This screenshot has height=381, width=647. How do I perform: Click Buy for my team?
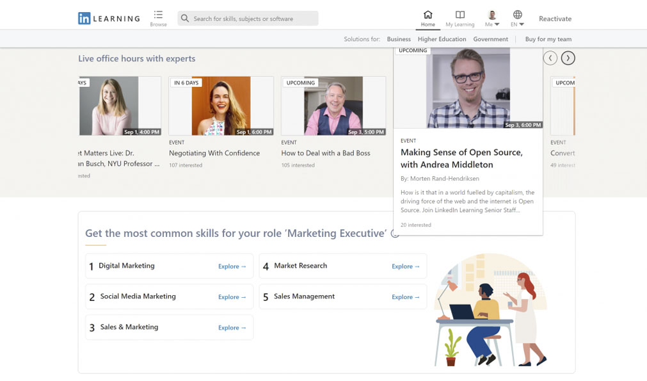548,39
